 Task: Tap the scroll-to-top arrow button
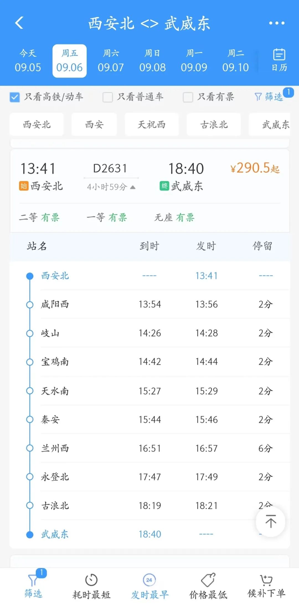[270, 521]
